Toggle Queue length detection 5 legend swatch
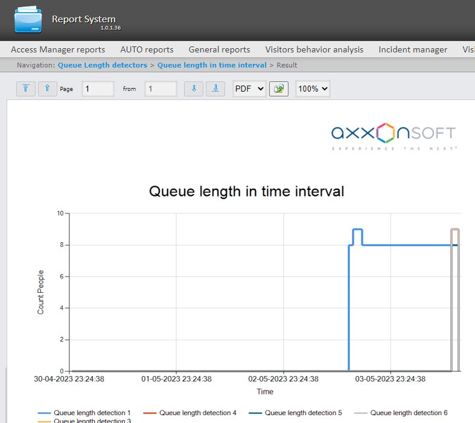475x423 pixels. pos(255,413)
